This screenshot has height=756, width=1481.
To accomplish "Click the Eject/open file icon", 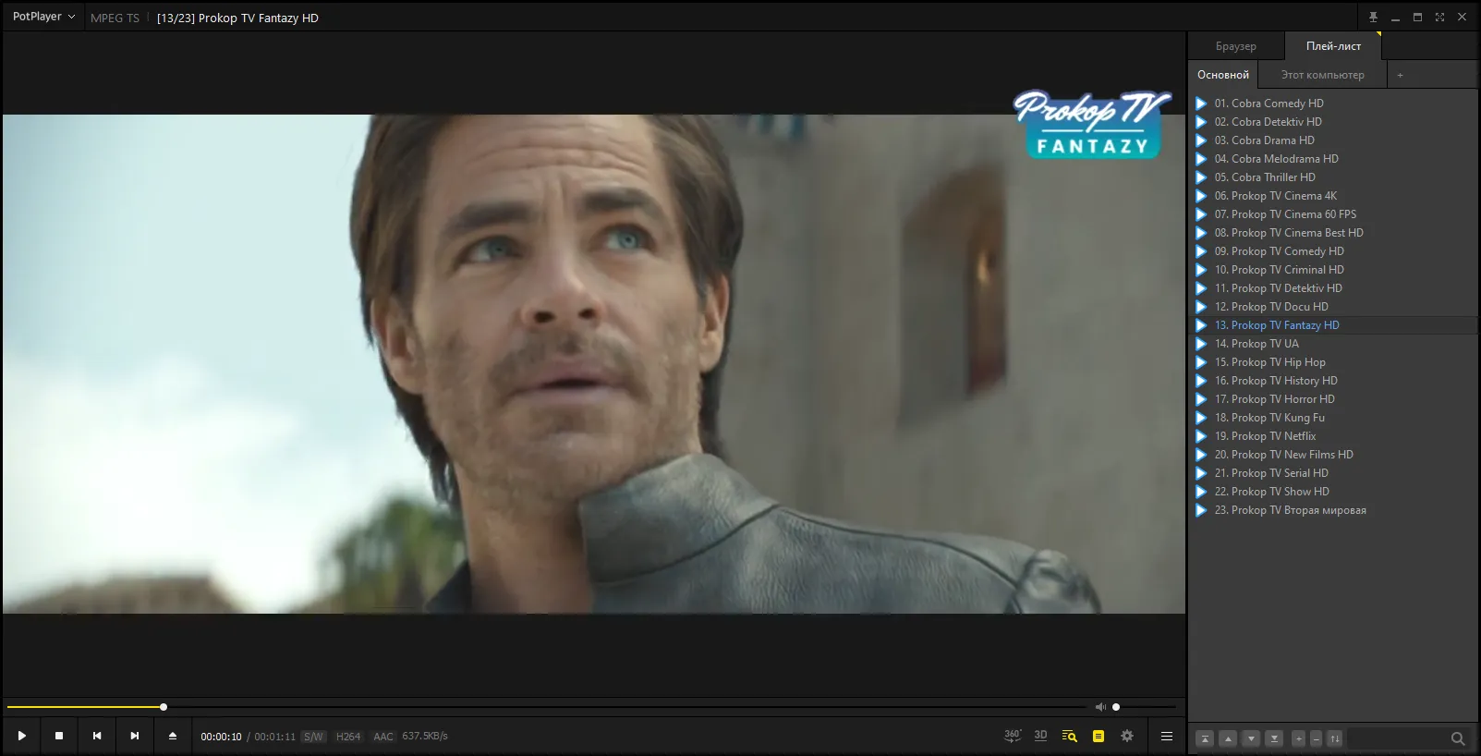I will tap(172, 736).
